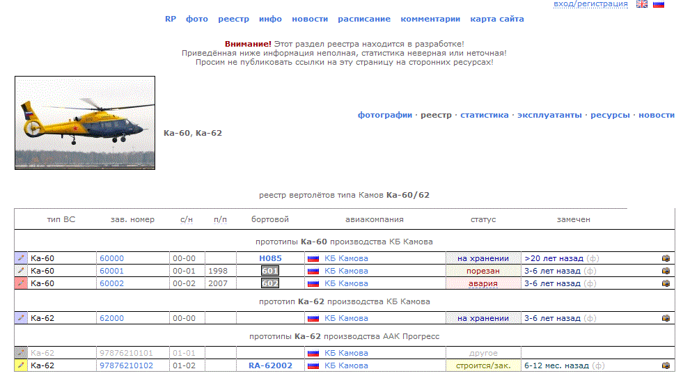
Task: Click the (ф) marker after 6-12 мес. назад
Action: [598, 365]
